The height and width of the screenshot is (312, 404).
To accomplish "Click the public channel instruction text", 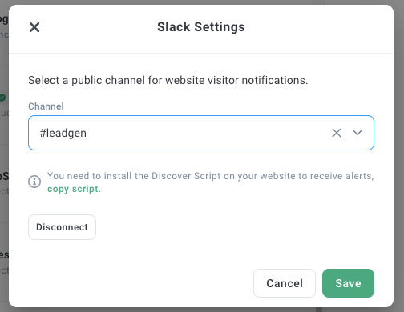I will [x=168, y=80].
